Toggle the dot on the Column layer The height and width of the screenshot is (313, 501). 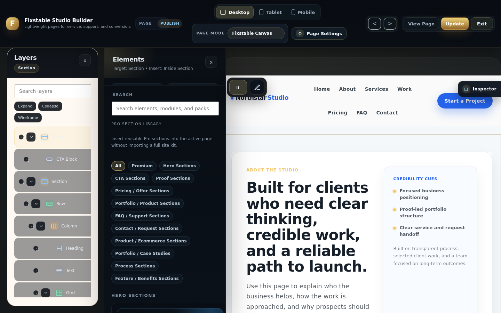pos(31,226)
